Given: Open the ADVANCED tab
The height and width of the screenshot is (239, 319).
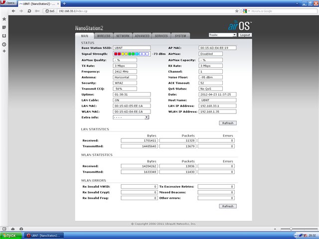Looking at the screenshot, I should pos(142,36).
